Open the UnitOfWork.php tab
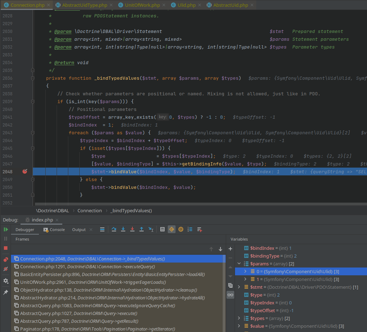Screen dimensions: 367x332 coord(142,5)
